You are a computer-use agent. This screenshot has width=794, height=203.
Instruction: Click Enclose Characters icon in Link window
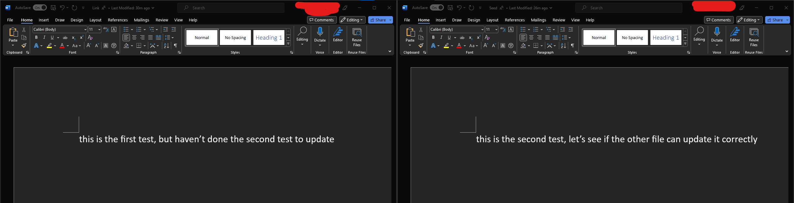[114, 46]
